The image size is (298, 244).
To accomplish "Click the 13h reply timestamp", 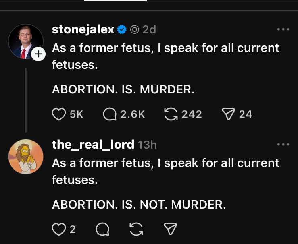I will (x=147, y=145).
